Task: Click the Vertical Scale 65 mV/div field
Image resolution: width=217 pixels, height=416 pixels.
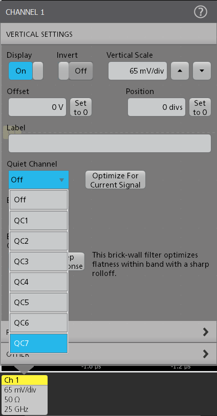Action: (138, 71)
